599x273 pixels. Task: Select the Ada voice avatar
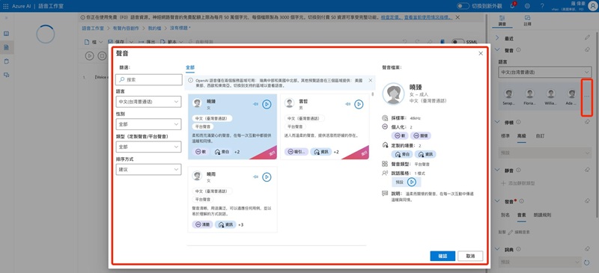[x=571, y=97]
